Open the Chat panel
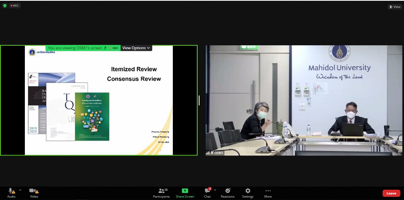This screenshot has width=404, height=200. click(207, 191)
